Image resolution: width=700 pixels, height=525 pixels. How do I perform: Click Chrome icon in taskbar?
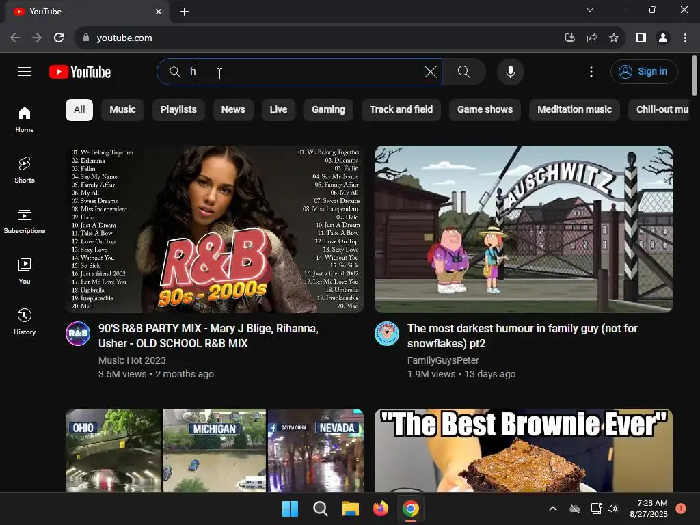pyautogui.click(x=411, y=509)
